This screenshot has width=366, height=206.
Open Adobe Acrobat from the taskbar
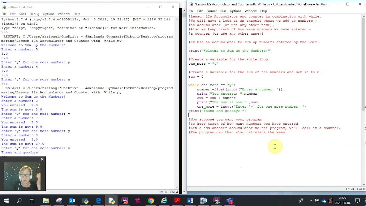pos(177,201)
